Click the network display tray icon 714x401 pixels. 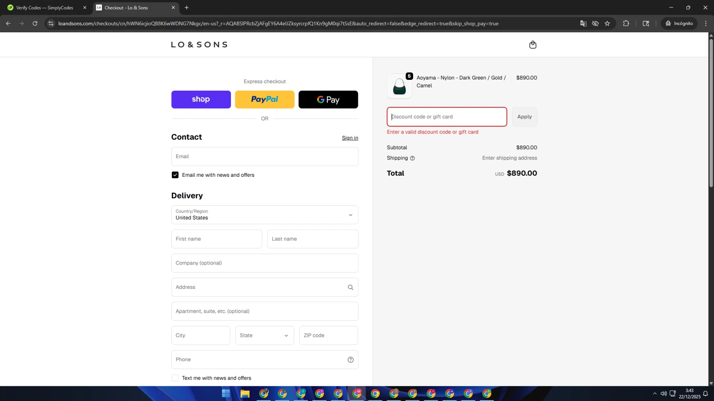[673, 393]
